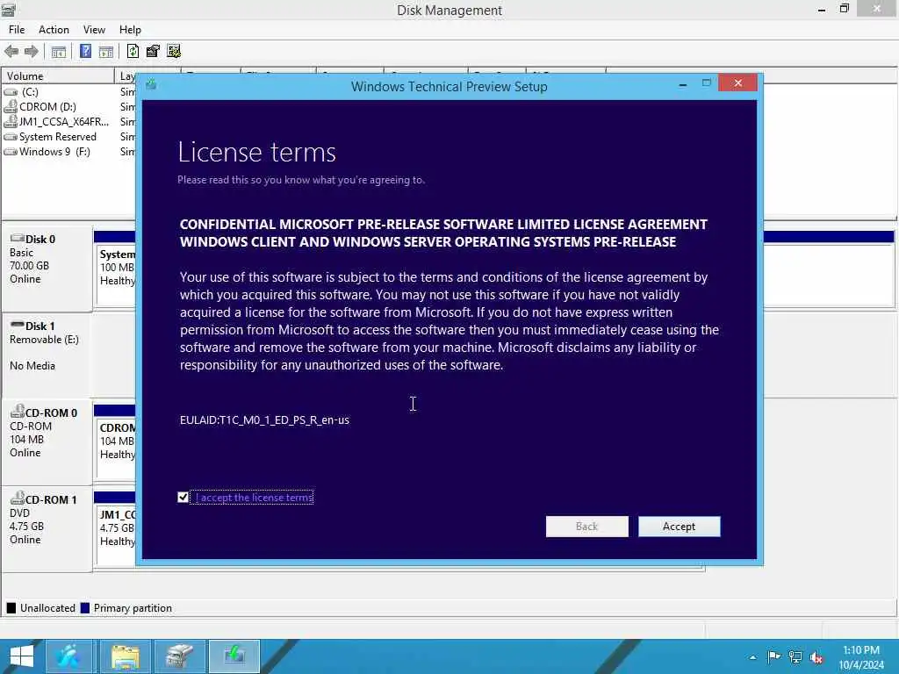Show hidden tray icons arrow
Image resolution: width=899 pixels, height=674 pixels.
point(752,657)
